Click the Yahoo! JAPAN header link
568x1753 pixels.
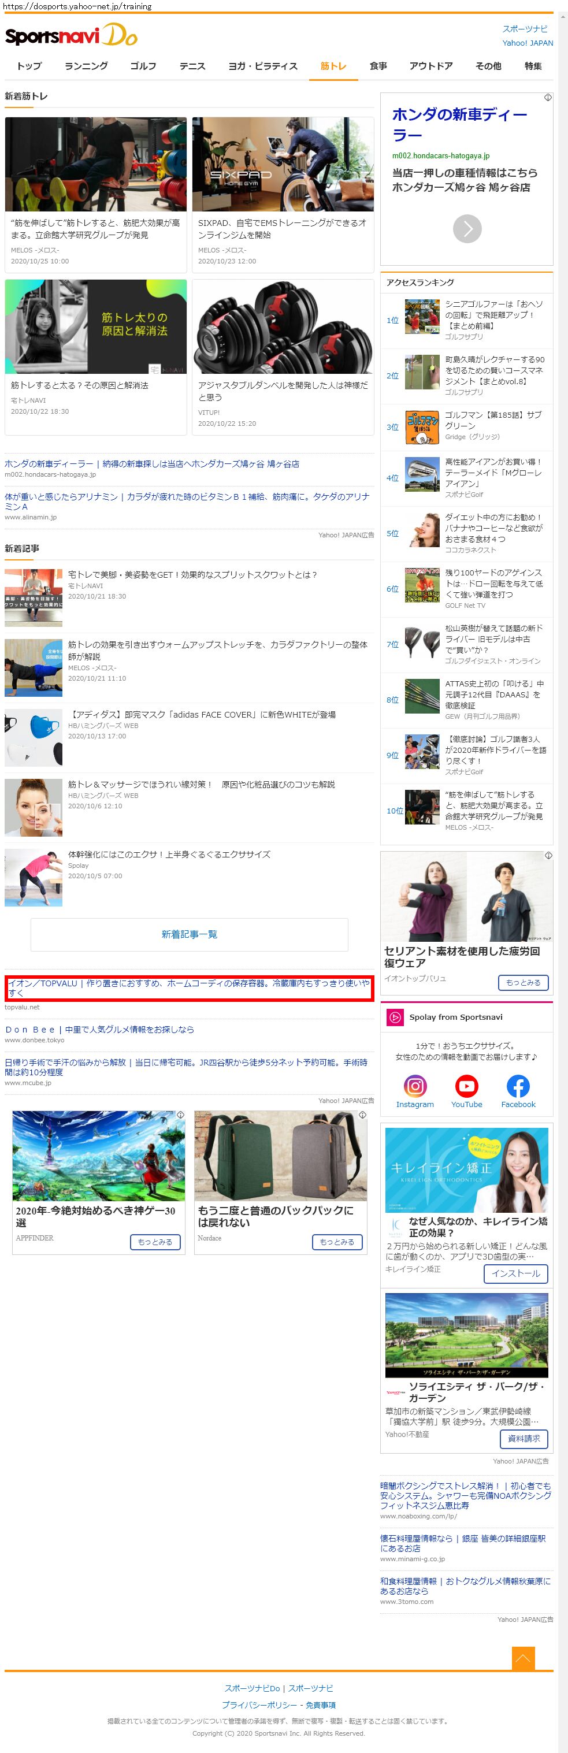point(527,43)
